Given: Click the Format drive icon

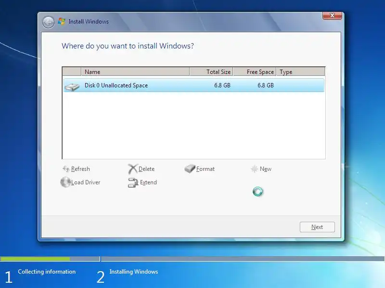Looking at the screenshot, I should [190, 168].
